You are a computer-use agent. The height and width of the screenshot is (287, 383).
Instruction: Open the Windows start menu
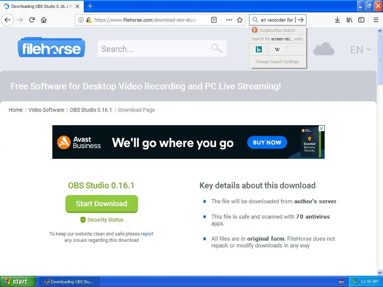tap(18, 281)
